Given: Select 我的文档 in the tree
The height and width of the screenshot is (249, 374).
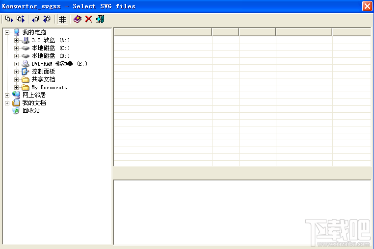Looking at the screenshot, I should point(34,103).
